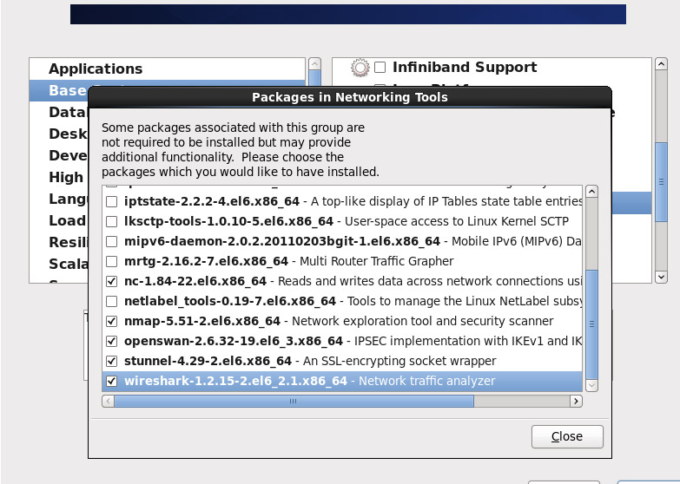This screenshot has width=680, height=484.
Task: Check the mrtg package checkbox
Action: pos(111,261)
